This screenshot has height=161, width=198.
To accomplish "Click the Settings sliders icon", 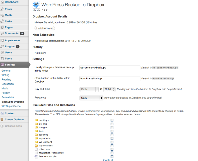I will coord(2,65).
